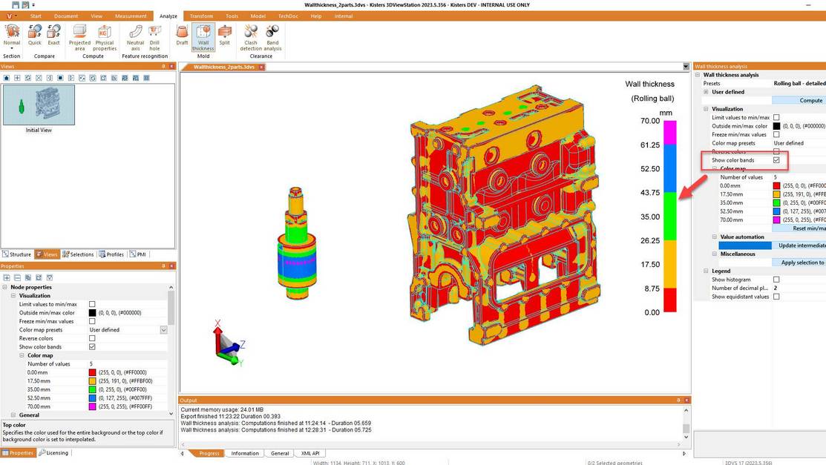Click first icon in Properties panel toolbar
The image size is (826, 465).
coord(7,277)
